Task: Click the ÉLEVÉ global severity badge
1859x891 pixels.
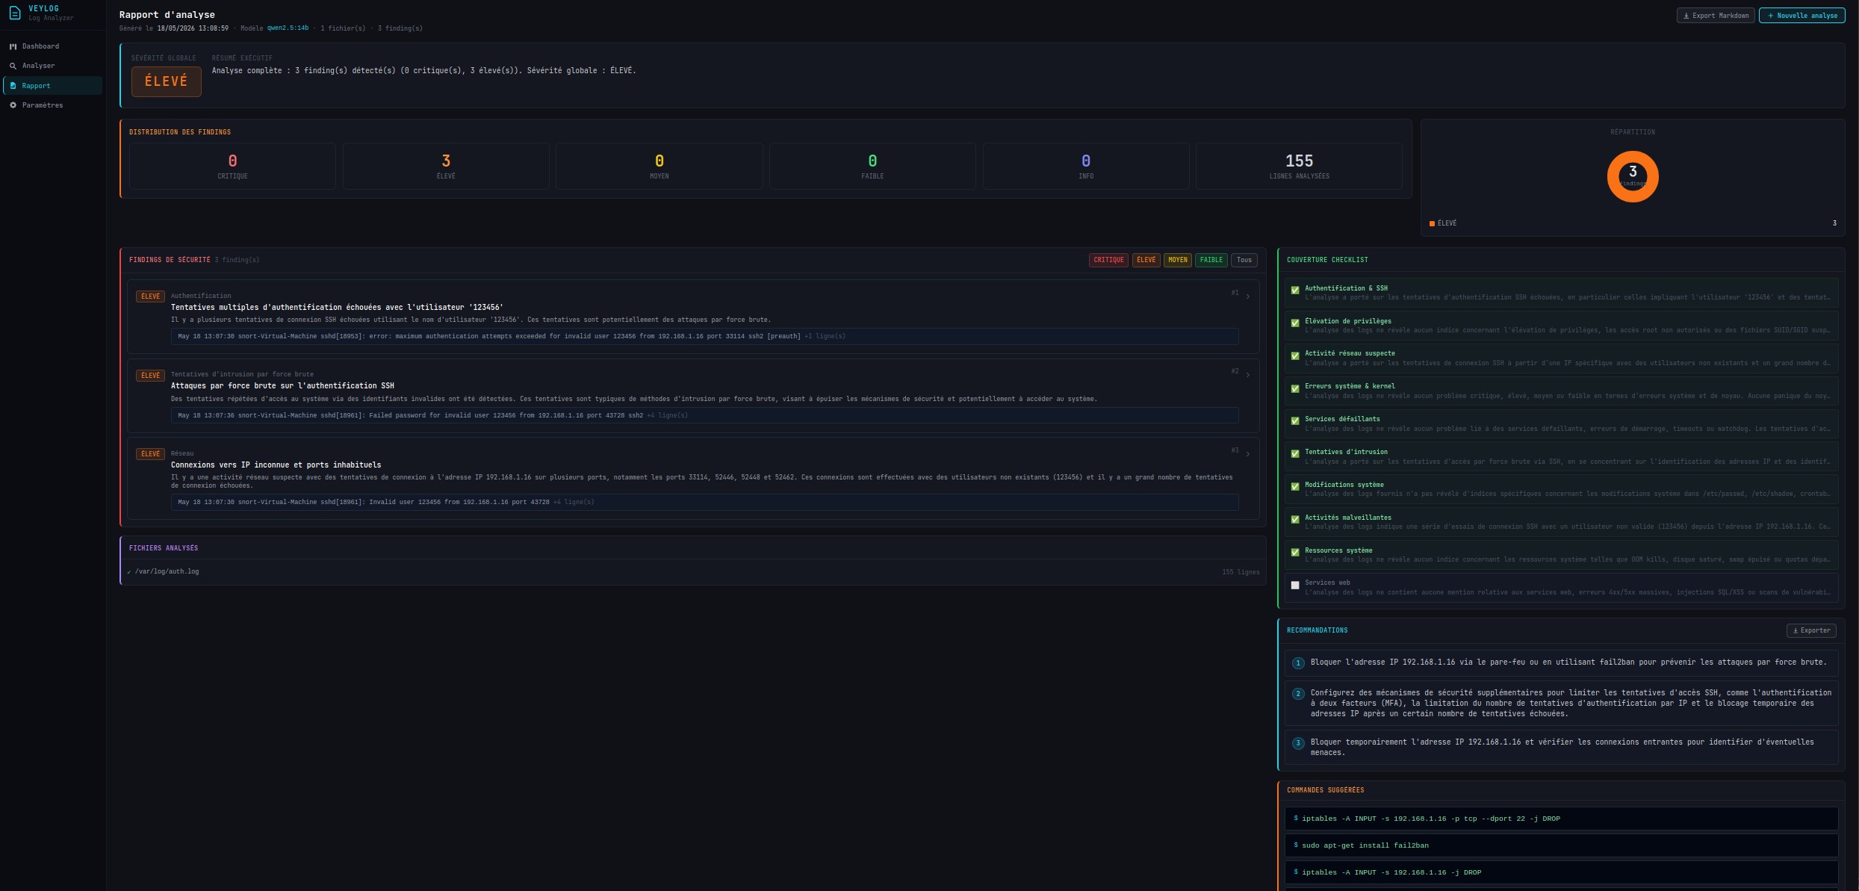Action: [x=166, y=81]
